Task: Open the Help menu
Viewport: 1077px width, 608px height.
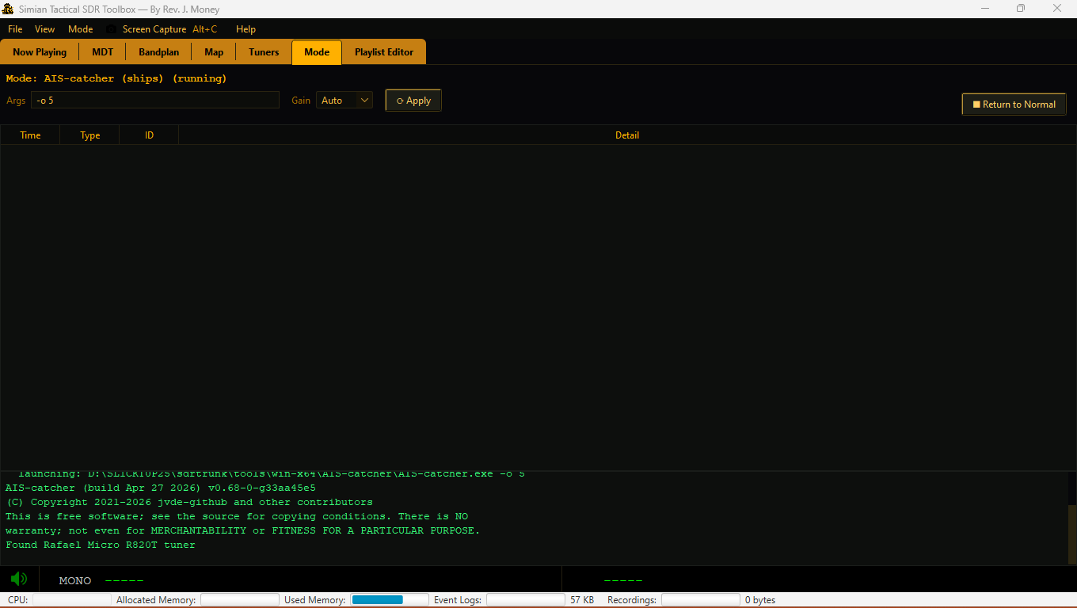Action: point(245,29)
